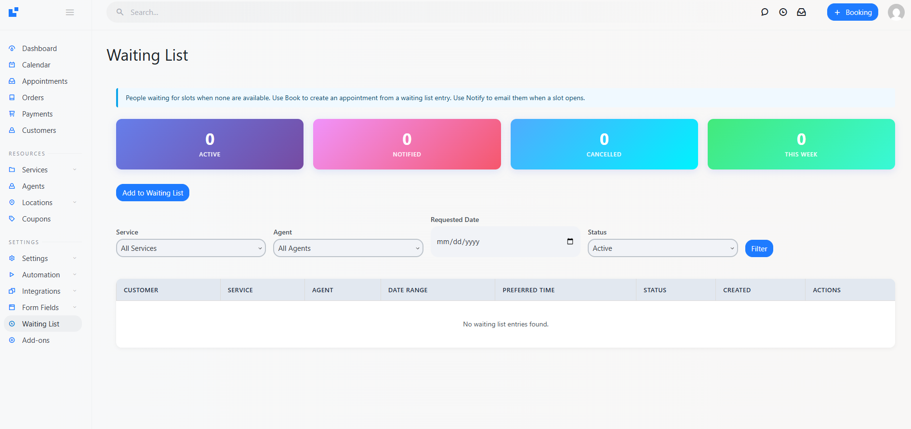
Task: Expand the Status dropdown showing Active
Action: pos(662,248)
